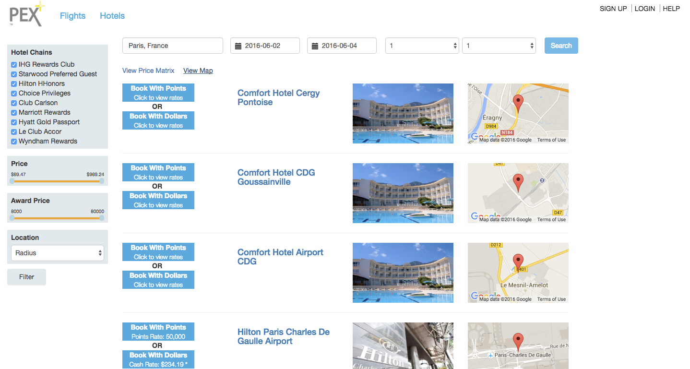Uncheck Le Club Accor

(14, 131)
